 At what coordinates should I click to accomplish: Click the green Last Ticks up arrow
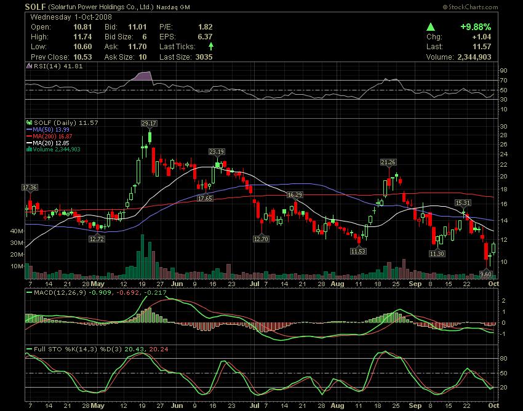coord(211,46)
